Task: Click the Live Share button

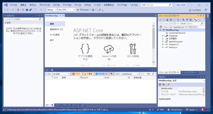Action: tap(195, 10)
